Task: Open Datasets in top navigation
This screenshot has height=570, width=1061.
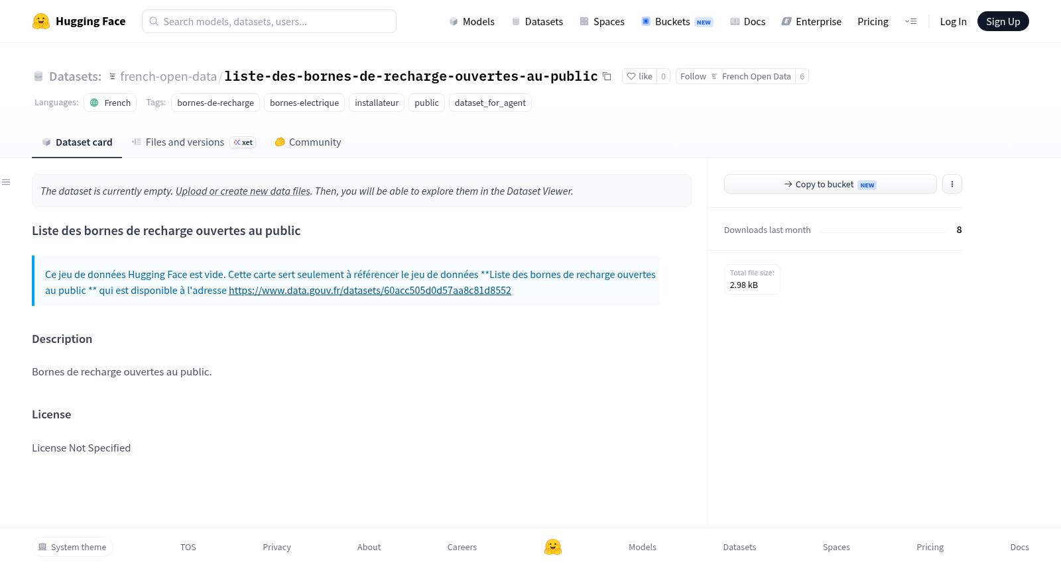Action: (537, 21)
